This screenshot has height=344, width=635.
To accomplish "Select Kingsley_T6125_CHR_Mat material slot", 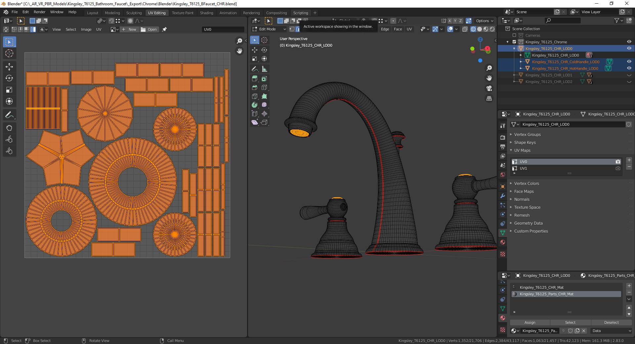I will (x=541, y=287).
